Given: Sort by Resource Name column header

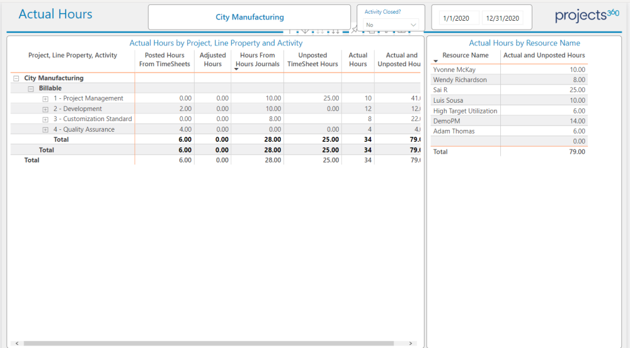Looking at the screenshot, I should pyautogui.click(x=465, y=55).
